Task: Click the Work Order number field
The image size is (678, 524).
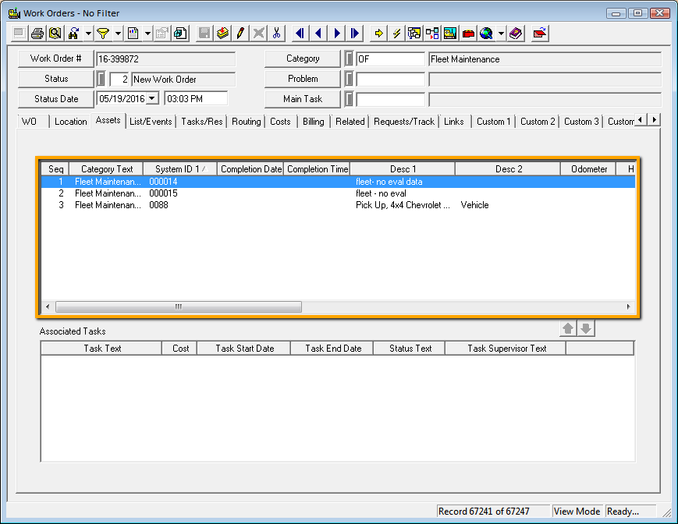Action: (166, 58)
